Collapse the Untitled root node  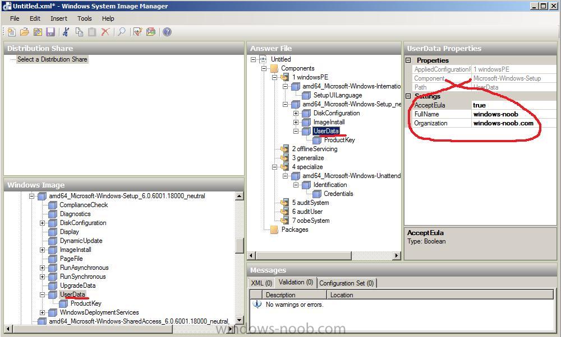tap(254, 59)
